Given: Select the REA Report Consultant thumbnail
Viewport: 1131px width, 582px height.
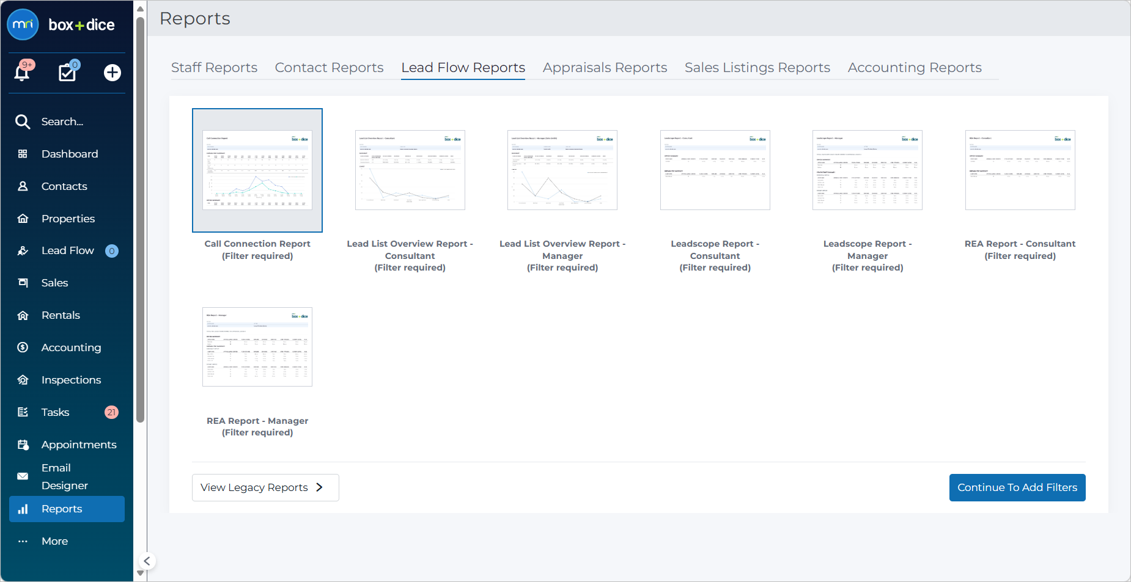Looking at the screenshot, I should tap(1020, 170).
